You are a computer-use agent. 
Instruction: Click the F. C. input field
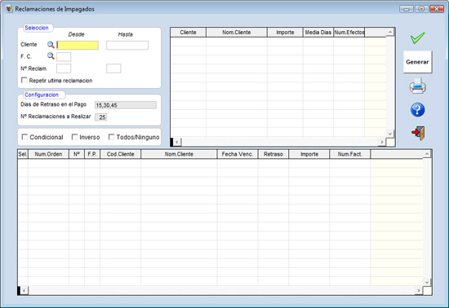click(64, 57)
